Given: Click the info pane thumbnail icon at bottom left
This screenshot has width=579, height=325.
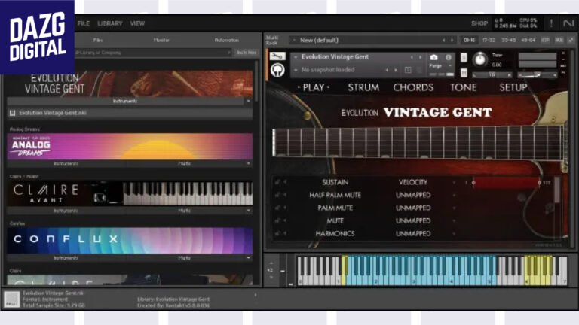Looking at the screenshot, I should 12,299.
